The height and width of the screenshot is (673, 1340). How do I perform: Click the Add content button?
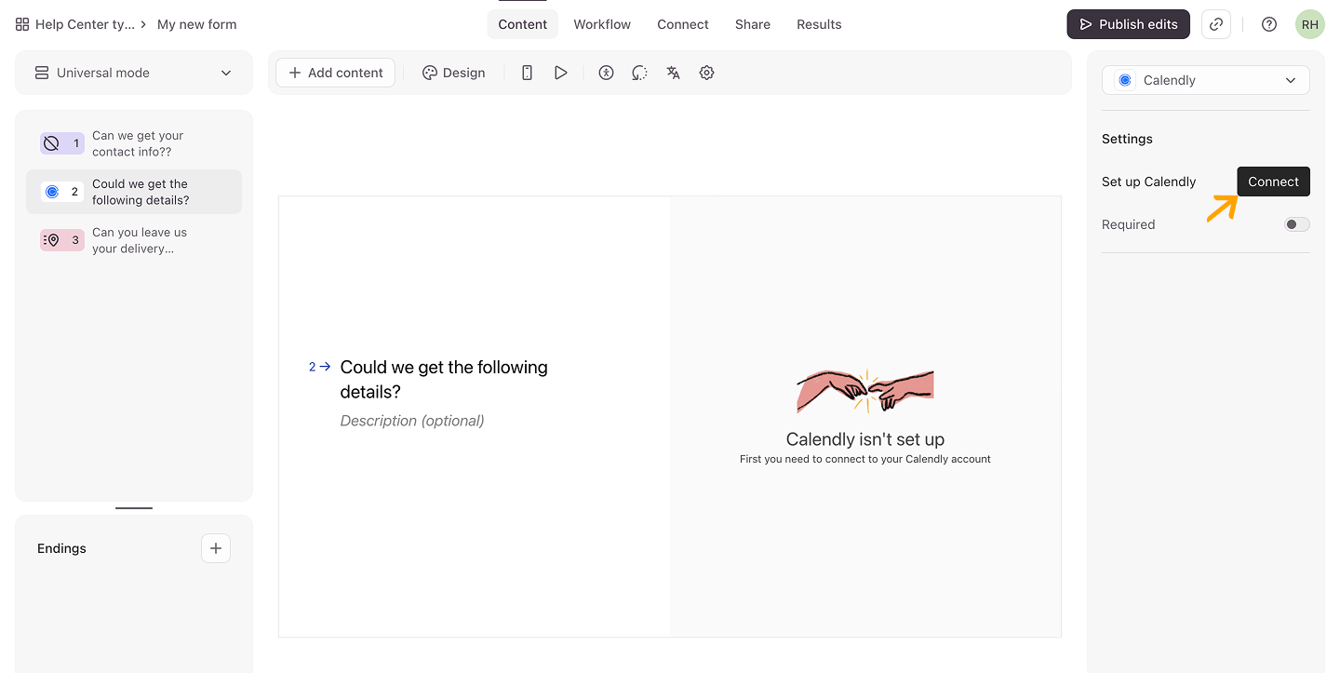tap(335, 73)
